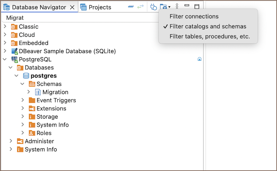Screen dimensions: 277x171
Task: Open the View Menu three-dots icon
Action: (177, 7)
